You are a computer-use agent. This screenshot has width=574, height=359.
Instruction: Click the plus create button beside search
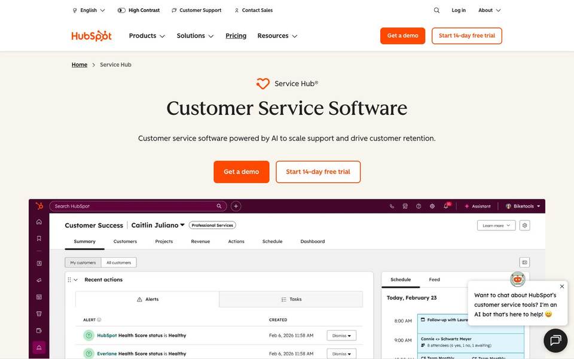236,206
